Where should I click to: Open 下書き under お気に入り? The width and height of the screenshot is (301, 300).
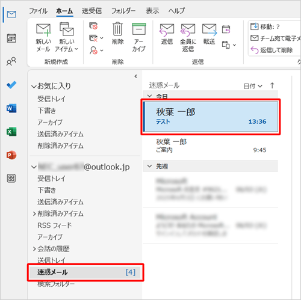click(46, 111)
